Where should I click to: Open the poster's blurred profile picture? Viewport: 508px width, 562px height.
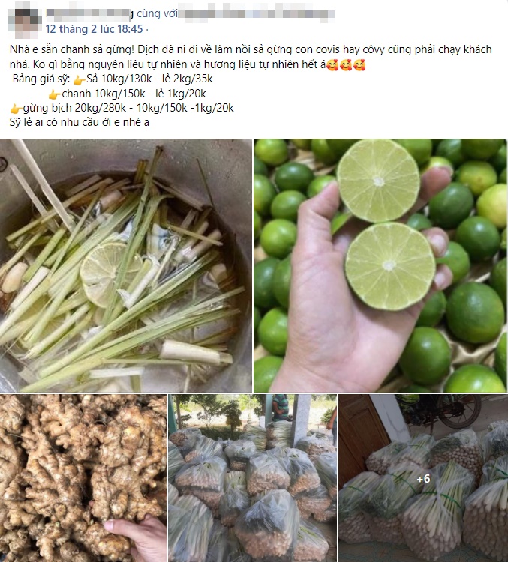25,19
